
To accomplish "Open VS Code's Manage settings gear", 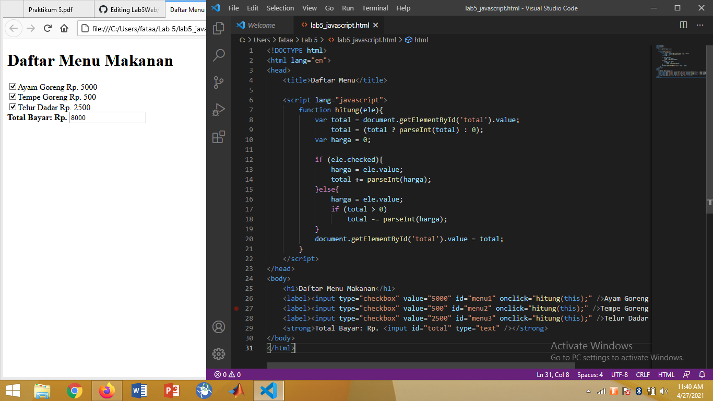I will click(x=219, y=353).
